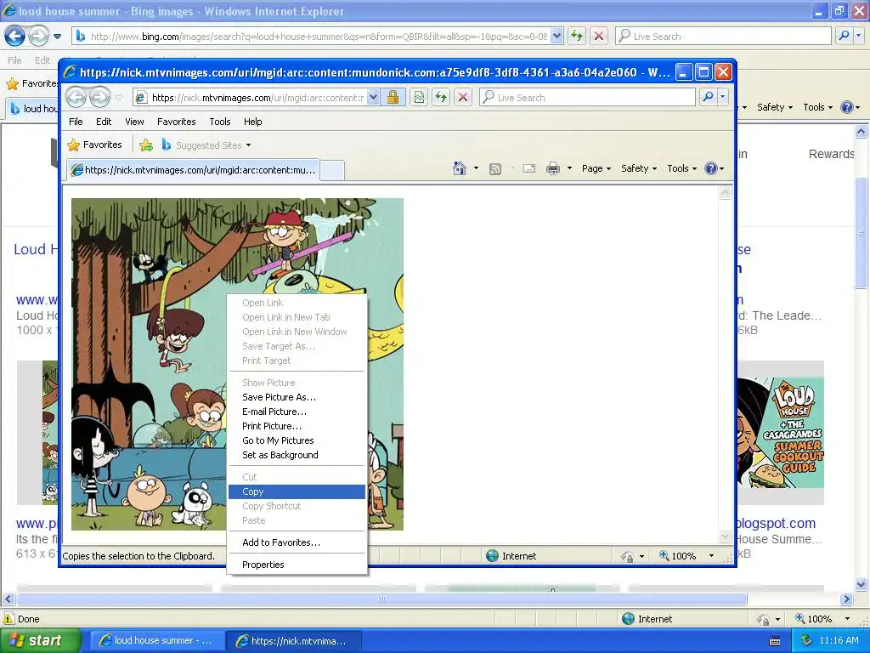Click system tray safely remove hardware icon
The height and width of the screenshot is (653, 870).
pos(807,640)
